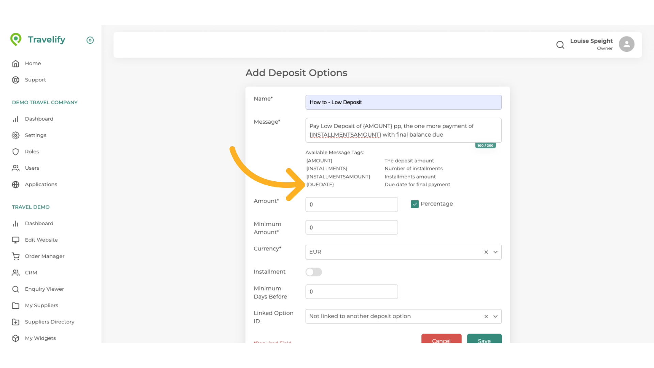
Task: Click the Save button
Action: (x=484, y=341)
